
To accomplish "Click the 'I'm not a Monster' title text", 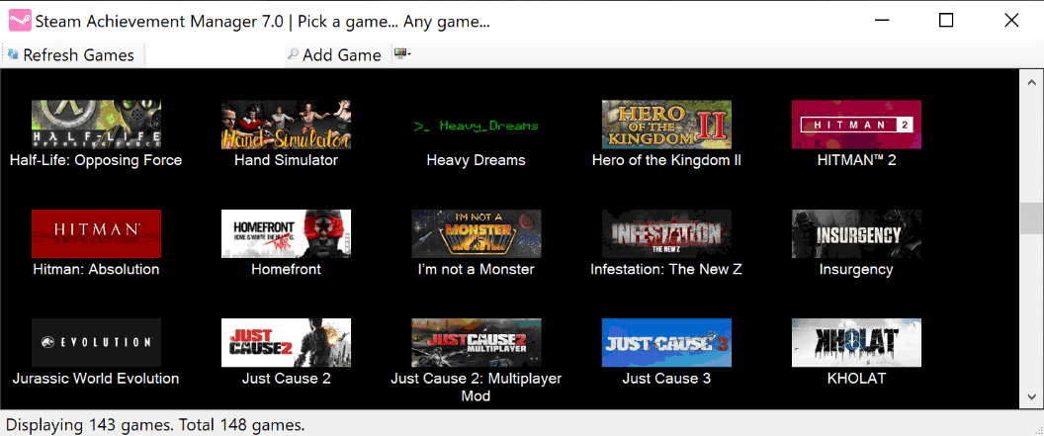I will (x=477, y=270).
